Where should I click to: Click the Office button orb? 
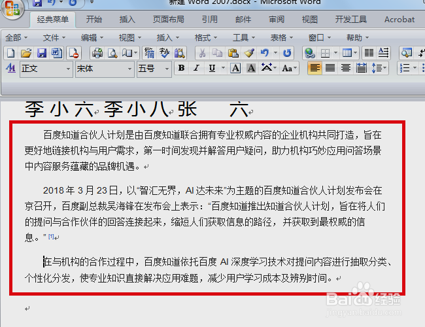click(x=12, y=9)
